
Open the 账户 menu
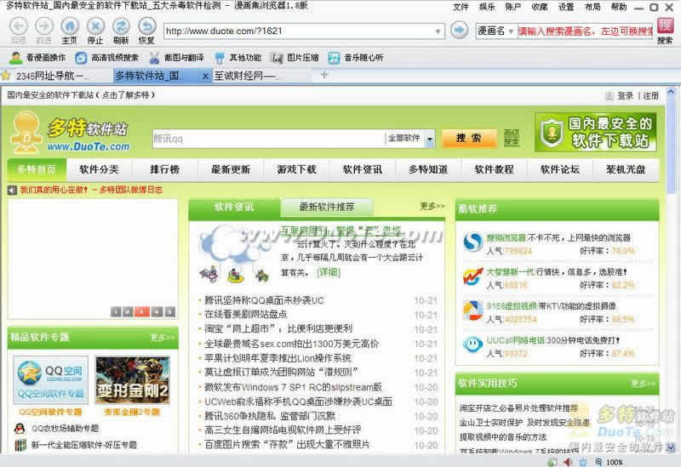pyautogui.click(x=513, y=7)
